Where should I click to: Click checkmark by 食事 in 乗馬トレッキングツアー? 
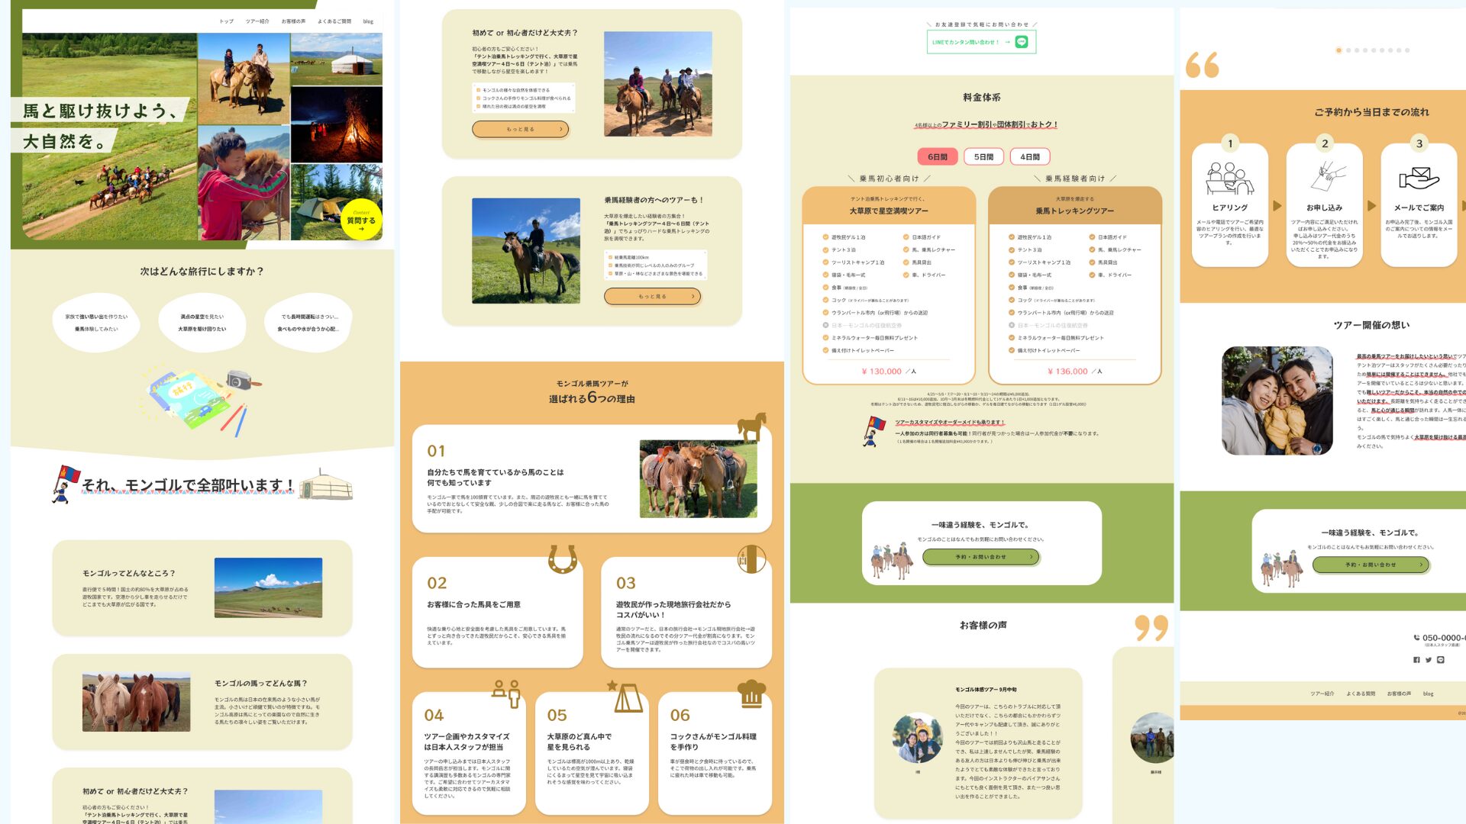pyautogui.click(x=1011, y=288)
